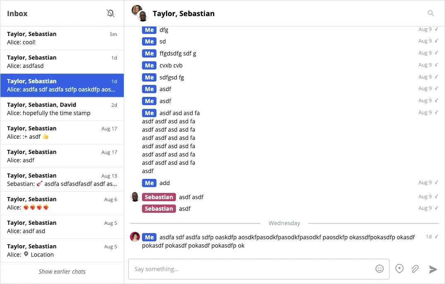Open the emoji picker
This screenshot has height=284, width=445.
click(x=380, y=269)
